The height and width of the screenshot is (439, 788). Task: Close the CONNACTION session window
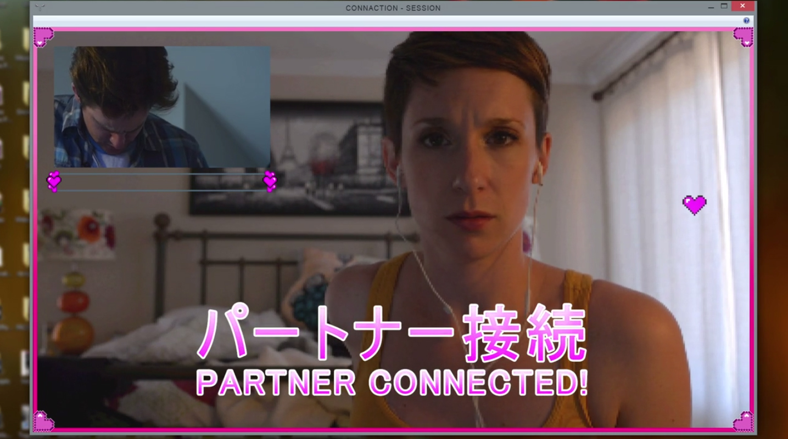[x=742, y=6]
